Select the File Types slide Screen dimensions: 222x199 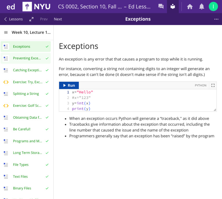pos(26,165)
